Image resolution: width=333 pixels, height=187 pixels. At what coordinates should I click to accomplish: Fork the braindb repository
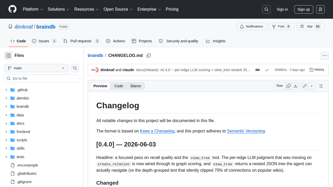[x=281, y=26]
